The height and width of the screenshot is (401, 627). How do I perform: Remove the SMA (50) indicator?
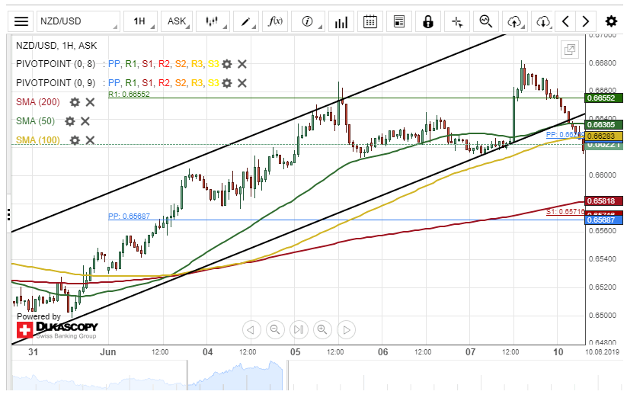[85, 120]
